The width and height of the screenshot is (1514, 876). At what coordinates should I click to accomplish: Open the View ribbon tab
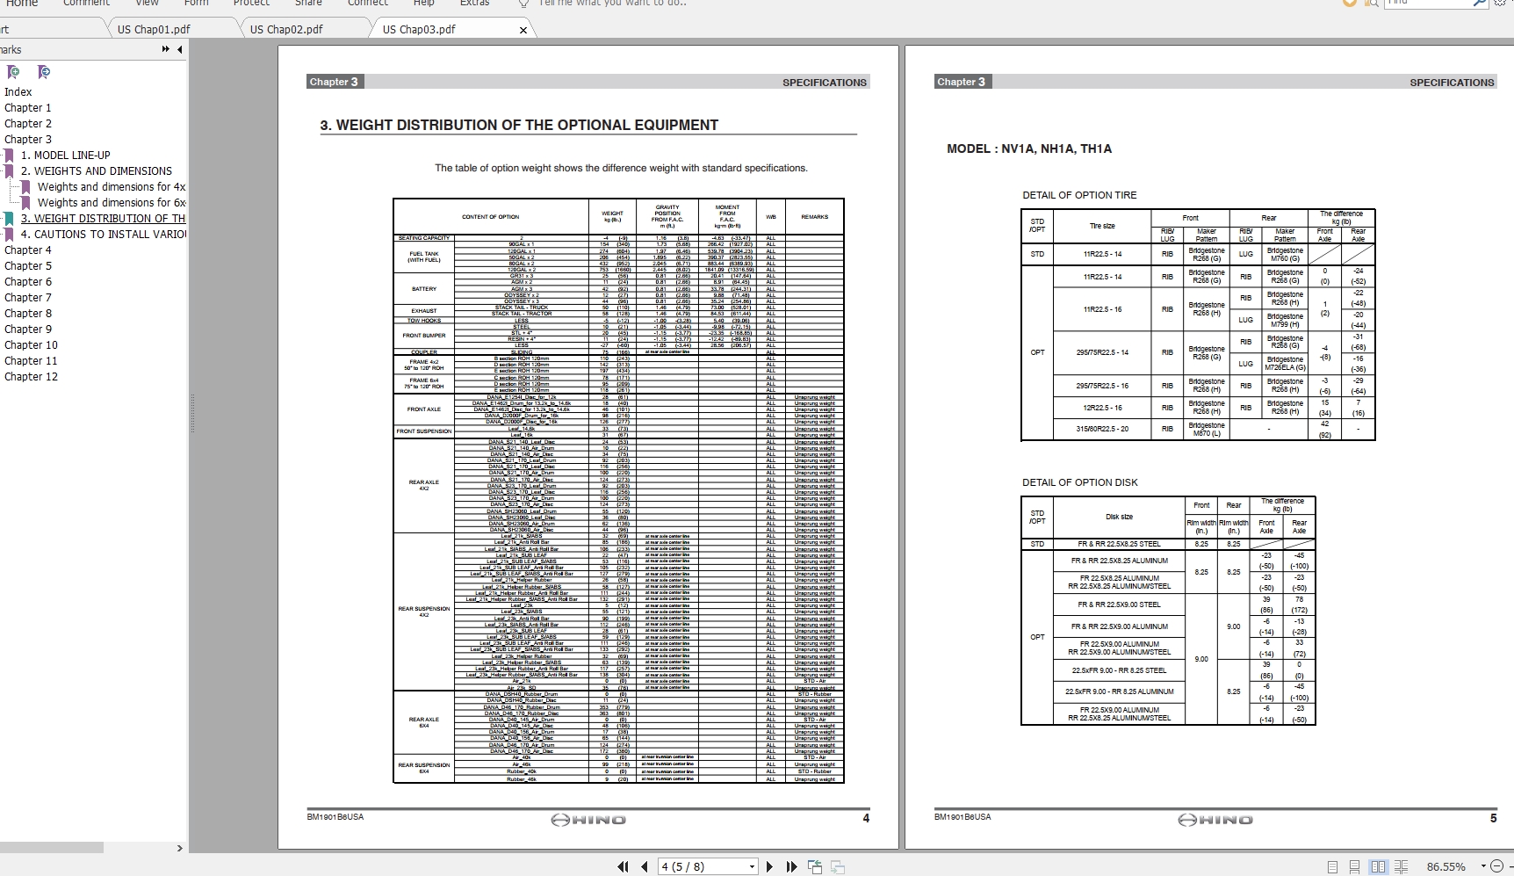(x=147, y=4)
